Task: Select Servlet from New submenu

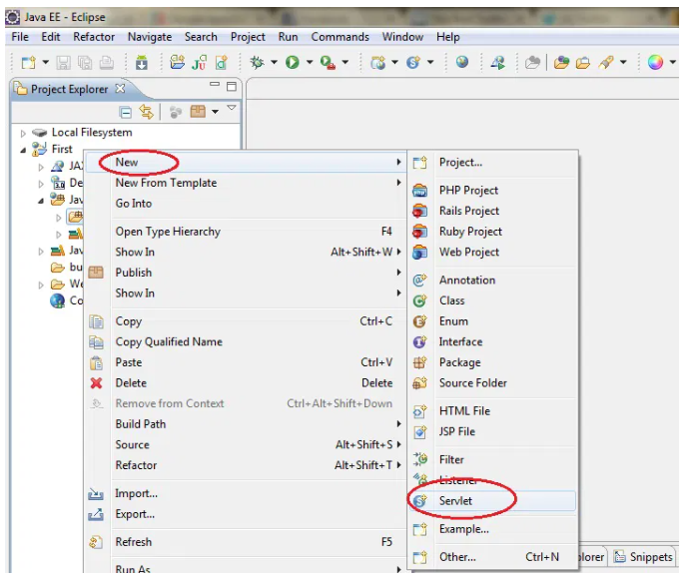Action: (x=455, y=500)
